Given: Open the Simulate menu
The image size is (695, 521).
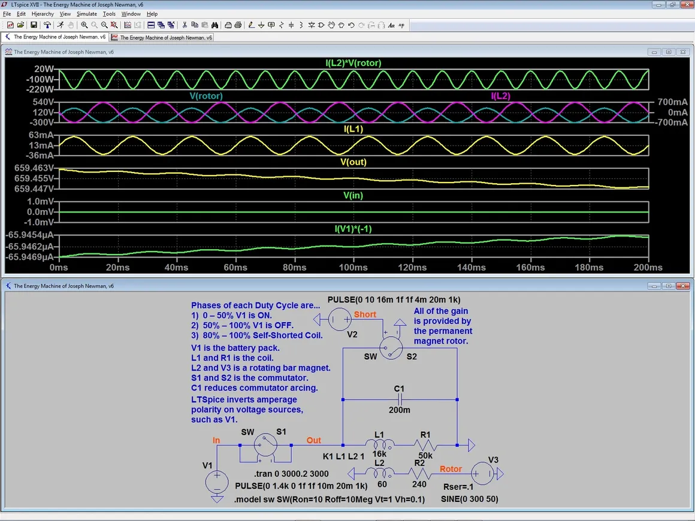Looking at the screenshot, I should tap(86, 14).
